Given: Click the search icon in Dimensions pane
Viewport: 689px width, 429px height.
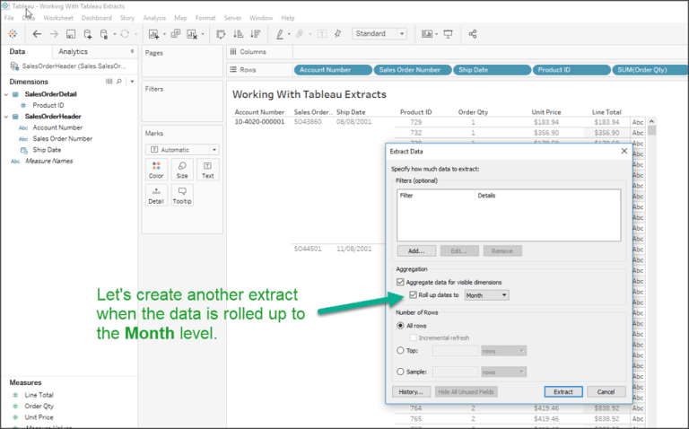Looking at the screenshot, I should click(x=120, y=81).
